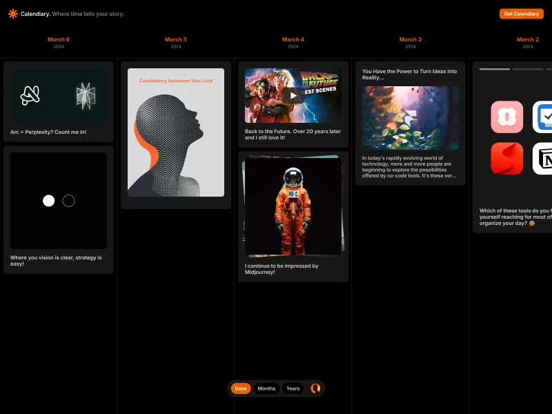Switch to the Years view
The width and height of the screenshot is (552, 414).
click(x=293, y=388)
